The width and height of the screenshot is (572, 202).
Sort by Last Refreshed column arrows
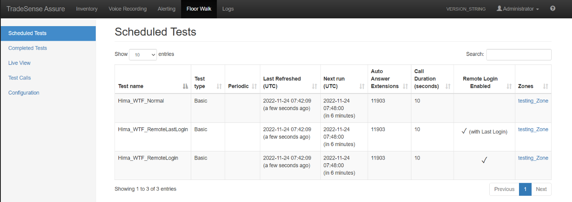314,86
